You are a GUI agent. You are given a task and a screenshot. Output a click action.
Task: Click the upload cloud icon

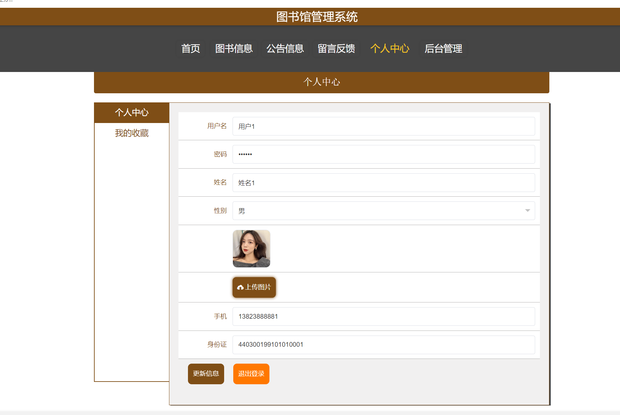(x=240, y=287)
